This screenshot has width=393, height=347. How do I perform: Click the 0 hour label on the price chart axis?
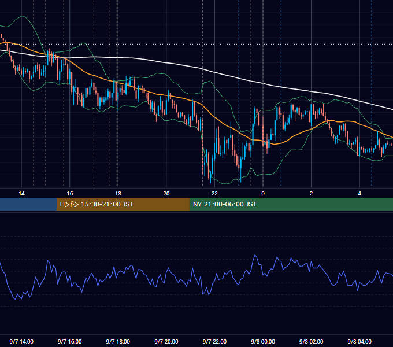263,194
